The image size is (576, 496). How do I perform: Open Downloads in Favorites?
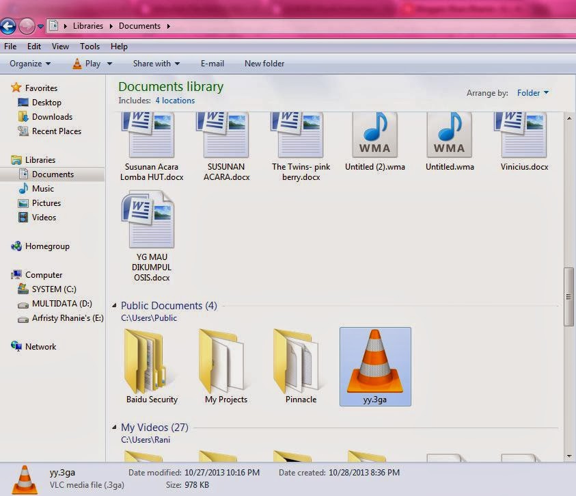pos(45,116)
